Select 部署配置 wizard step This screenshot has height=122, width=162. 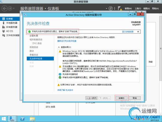click(34, 36)
